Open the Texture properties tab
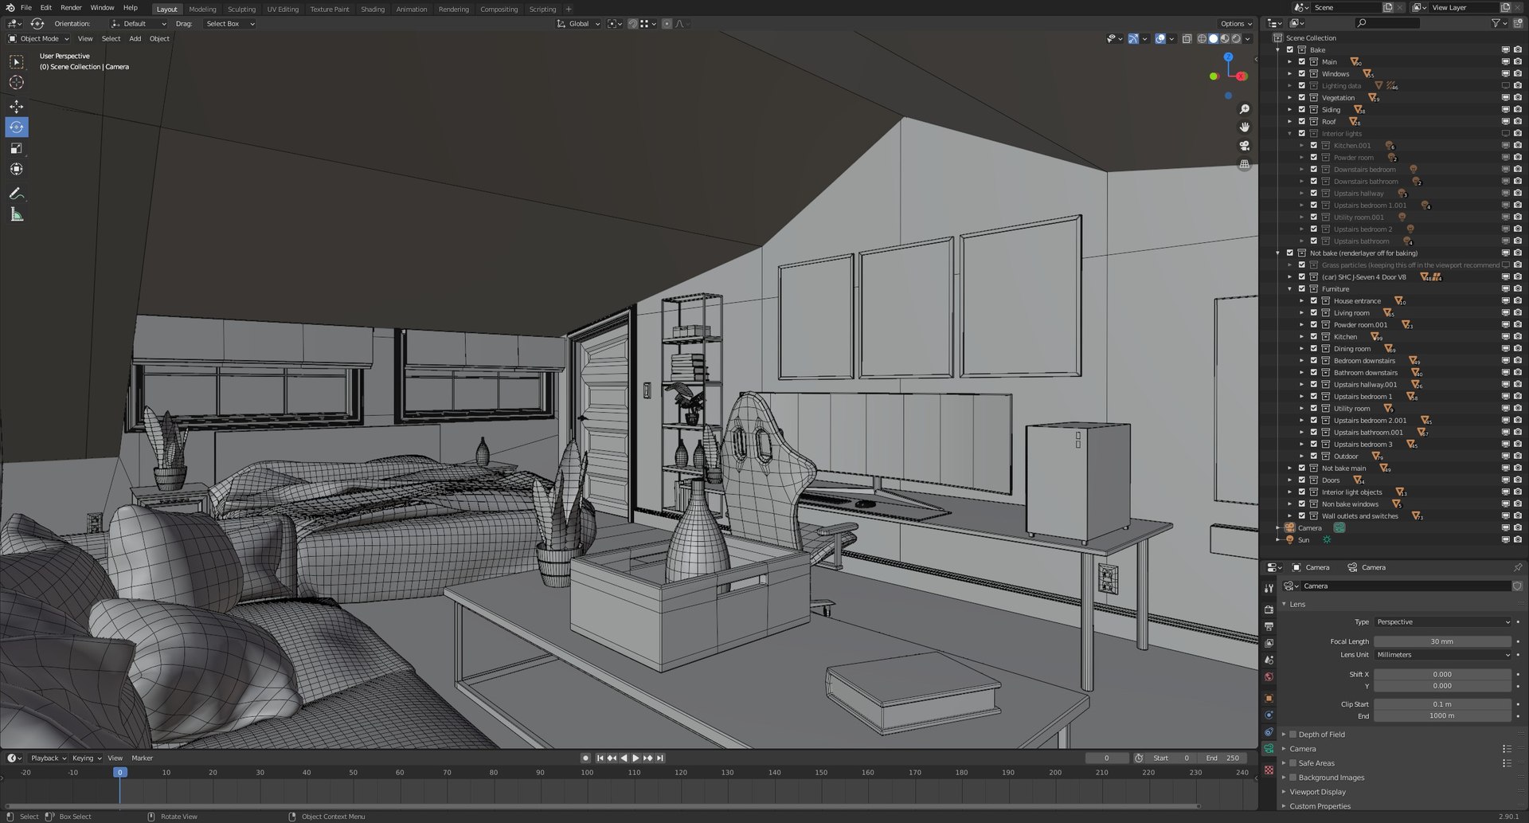 [1269, 770]
